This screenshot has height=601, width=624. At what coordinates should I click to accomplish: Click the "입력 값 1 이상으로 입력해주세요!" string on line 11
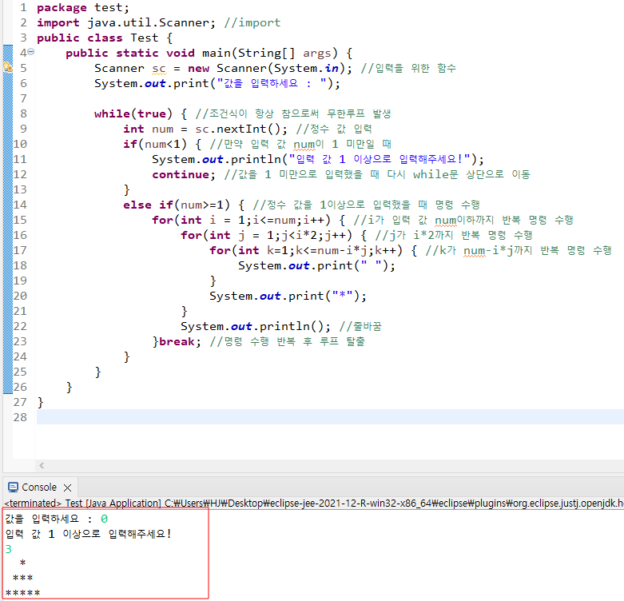[380, 159]
